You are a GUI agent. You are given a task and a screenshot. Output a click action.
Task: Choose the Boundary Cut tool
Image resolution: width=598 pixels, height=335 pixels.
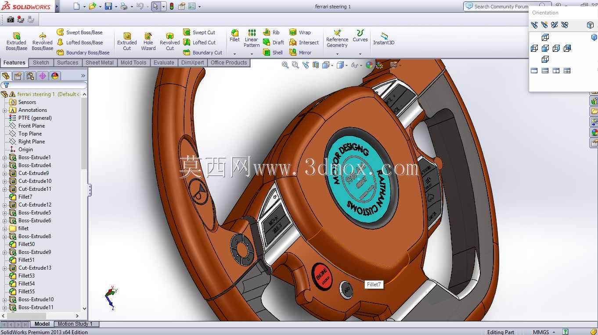tap(202, 53)
